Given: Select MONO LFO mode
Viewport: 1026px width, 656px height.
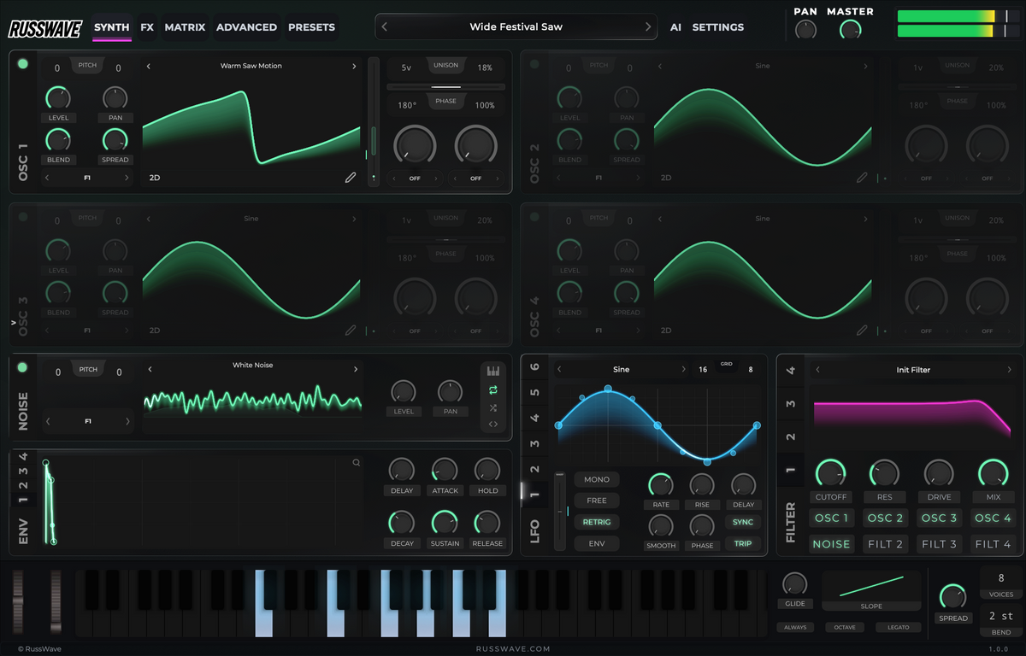Looking at the screenshot, I should (x=597, y=480).
